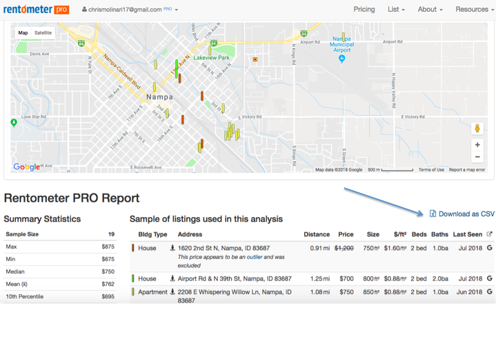Select the Airport Rd & N 39th St address
Viewport: 496px width, 350px height.
pyautogui.click(x=235, y=278)
